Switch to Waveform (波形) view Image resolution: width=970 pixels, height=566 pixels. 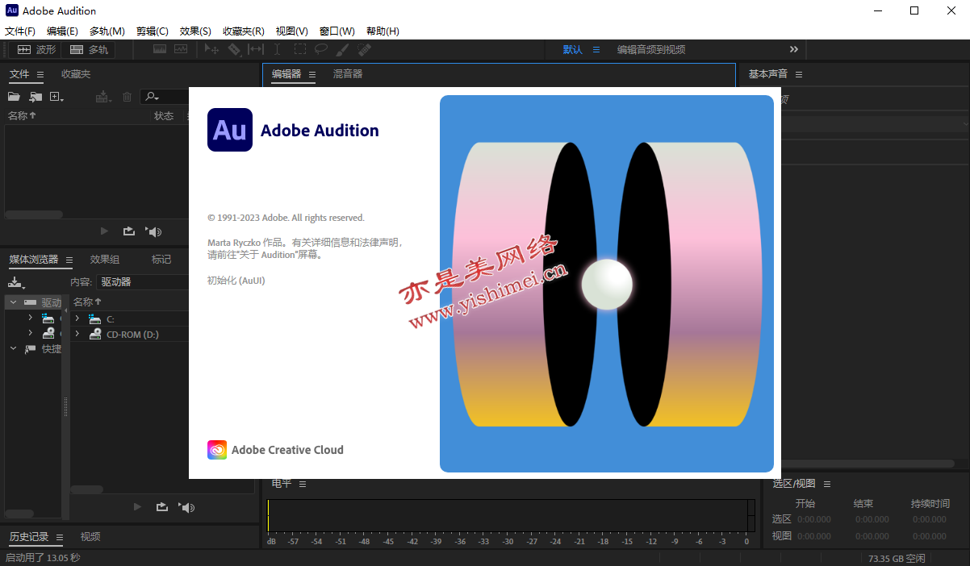pos(36,49)
